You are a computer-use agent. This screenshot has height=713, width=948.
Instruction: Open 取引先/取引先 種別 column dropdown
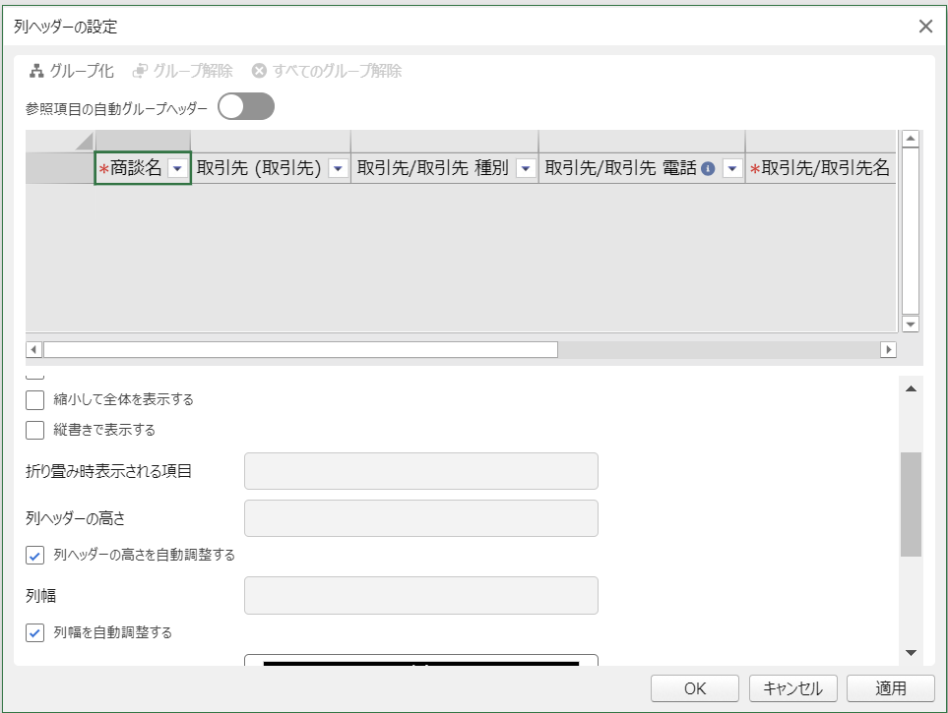(x=525, y=168)
